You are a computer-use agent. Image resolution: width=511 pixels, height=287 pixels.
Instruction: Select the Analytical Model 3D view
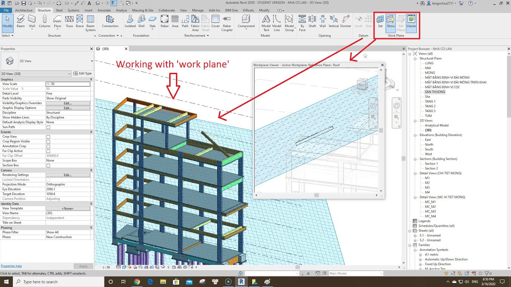(437, 126)
